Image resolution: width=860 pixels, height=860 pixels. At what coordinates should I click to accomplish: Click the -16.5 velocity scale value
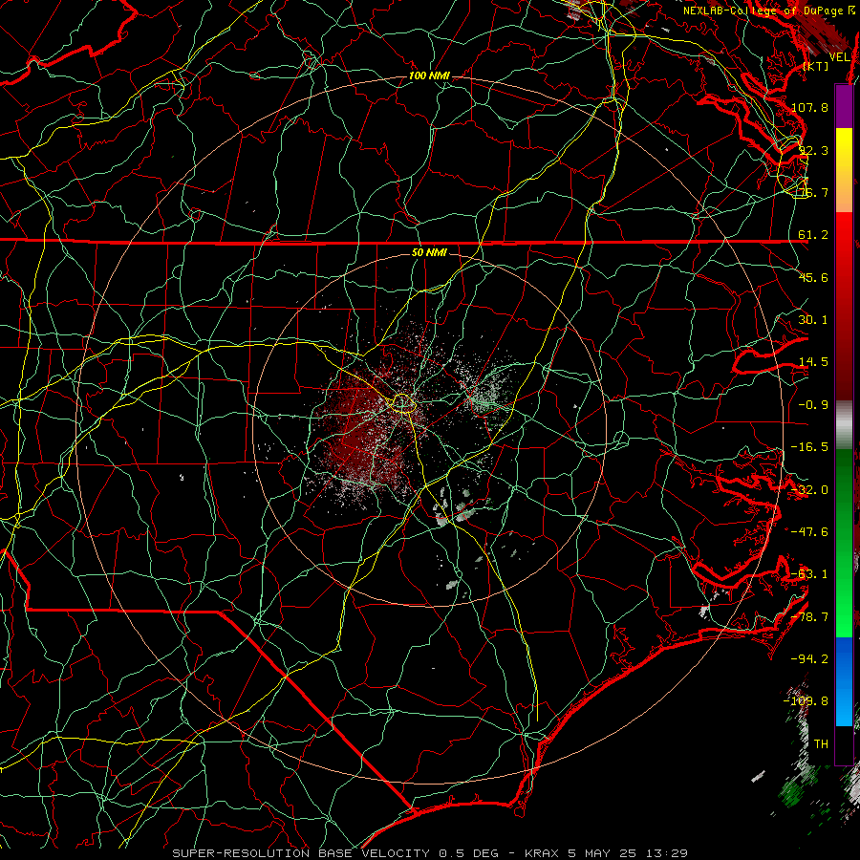pos(809,447)
